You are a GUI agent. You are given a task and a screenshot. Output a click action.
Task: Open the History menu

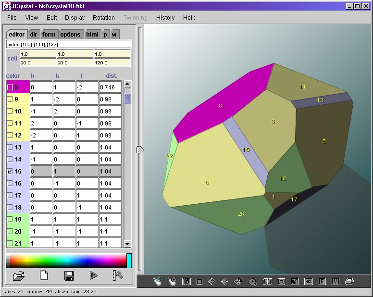click(165, 18)
